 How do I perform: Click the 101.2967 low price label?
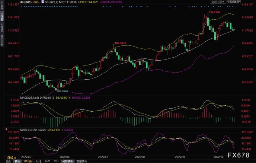tap(63, 91)
